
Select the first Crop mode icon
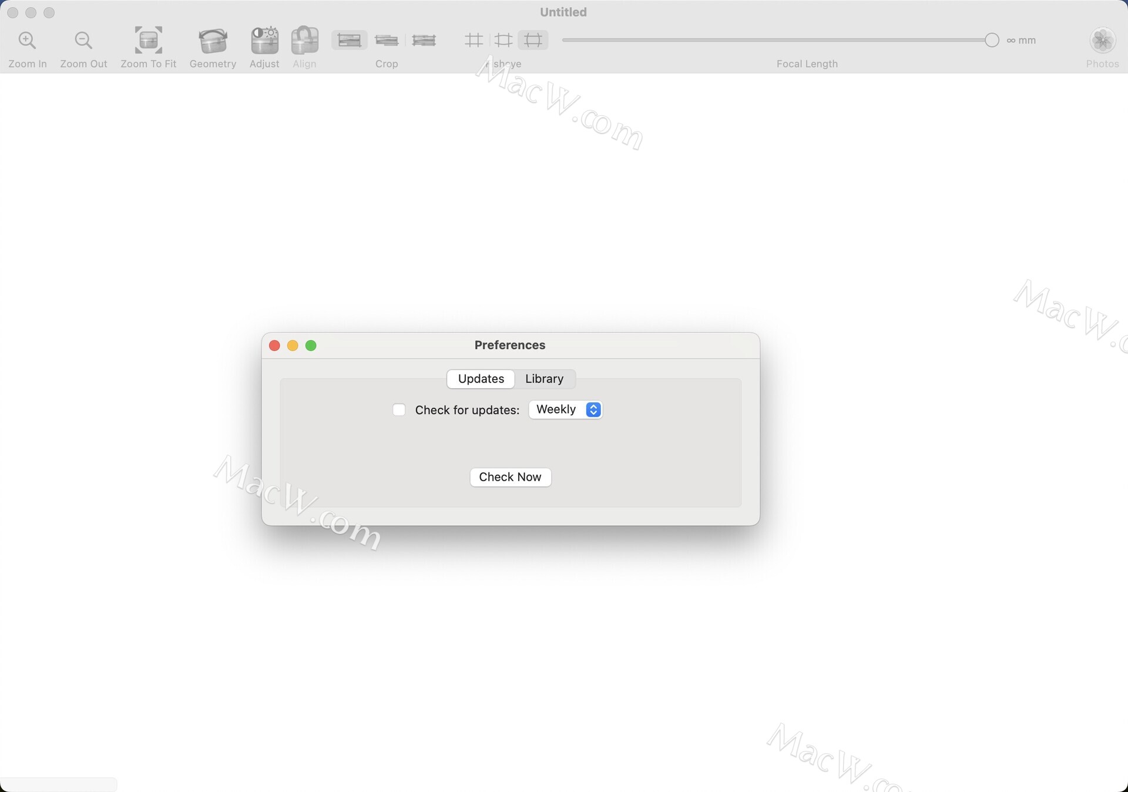(350, 40)
